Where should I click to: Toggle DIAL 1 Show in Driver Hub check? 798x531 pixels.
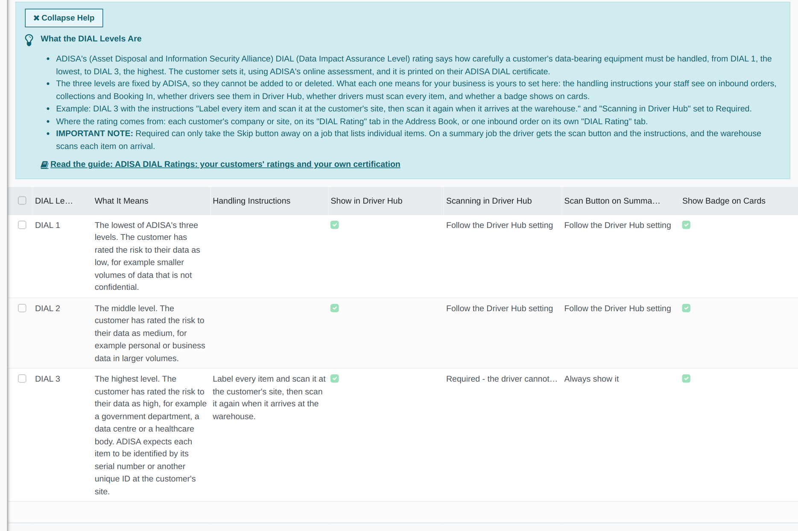335,225
